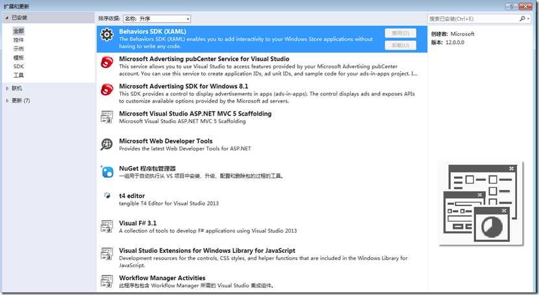Click the 更新 (7) label

[x=21, y=100]
